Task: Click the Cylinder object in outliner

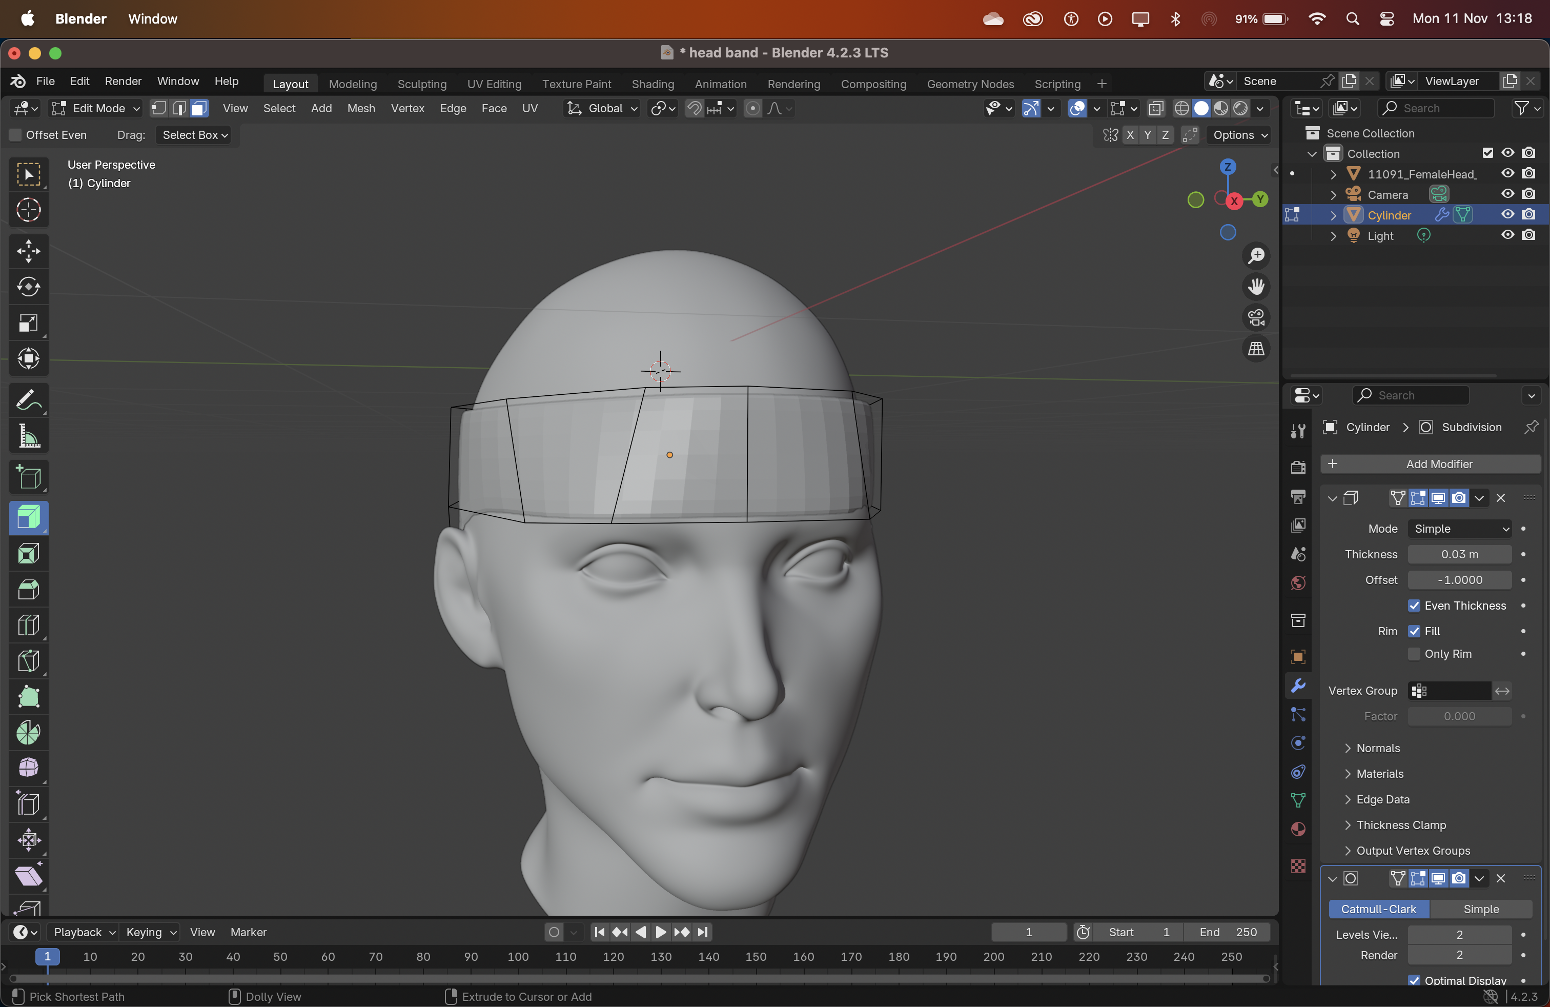Action: [1389, 215]
